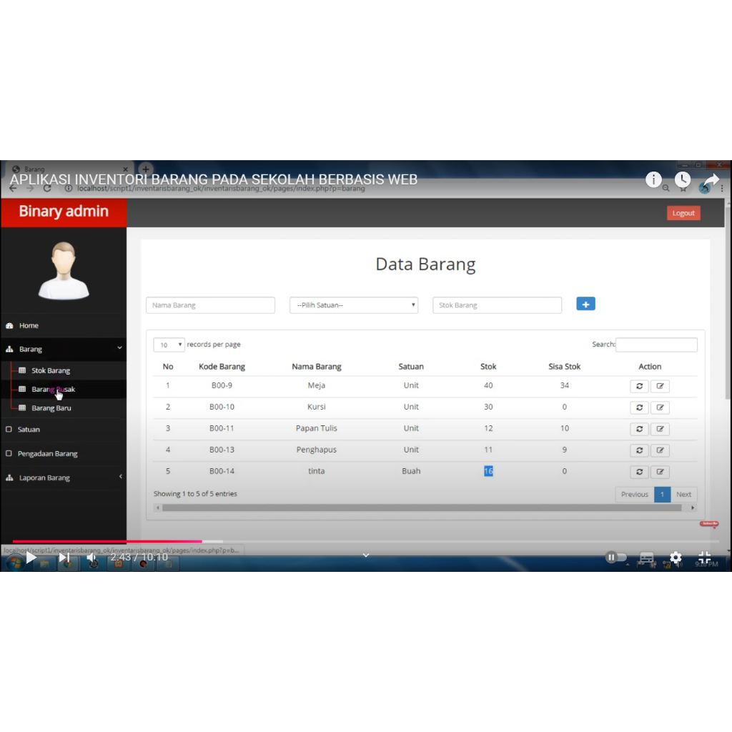732x732 pixels.
Task: Open the video settings gear
Action: coord(676,558)
